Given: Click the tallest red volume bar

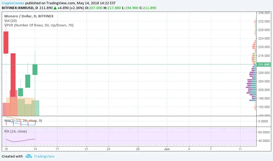Looking at the screenshot, I should (x=13, y=103).
